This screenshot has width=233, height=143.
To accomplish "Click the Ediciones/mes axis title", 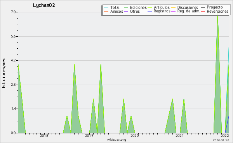I will [x=3, y=73].
